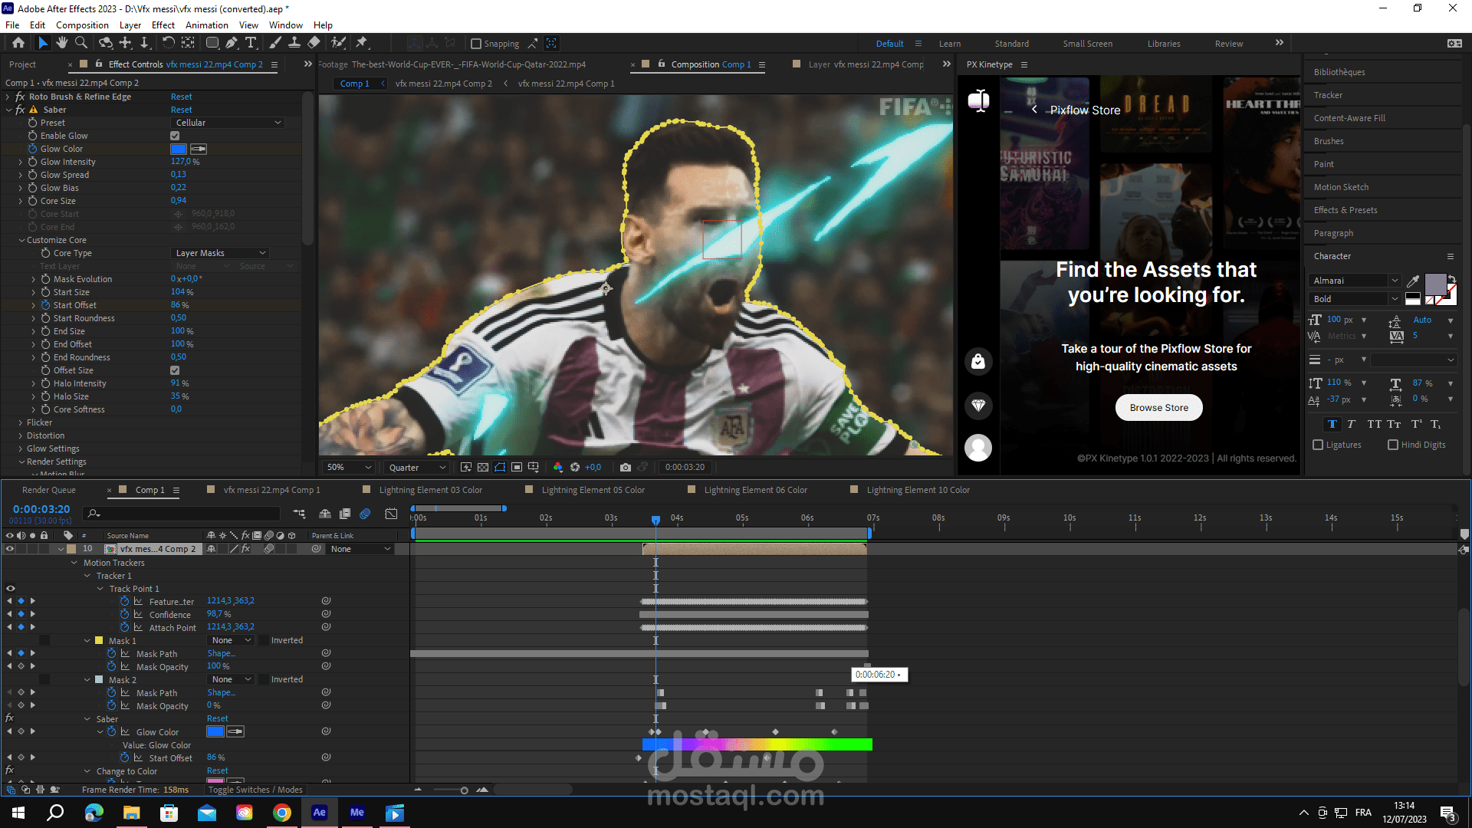Select the Pen tool

232,43
